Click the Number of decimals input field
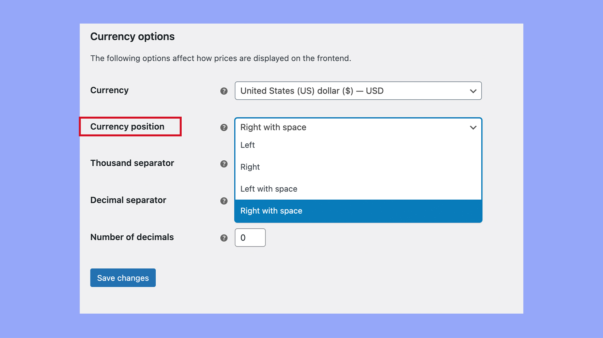 pyautogui.click(x=250, y=238)
